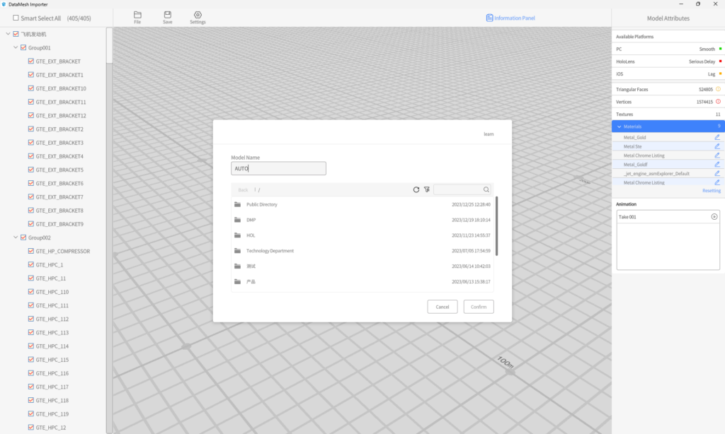
Task: Click the dialog search field
Action: click(x=458, y=189)
